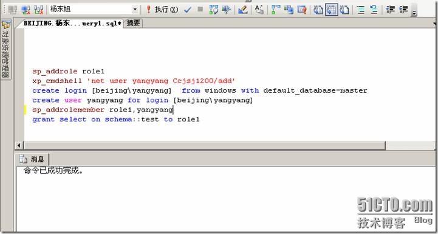Image resolution: width=438 pixels, height=234 pixels.
Task: Switch output to Results to File
Action: click(344, 10)
